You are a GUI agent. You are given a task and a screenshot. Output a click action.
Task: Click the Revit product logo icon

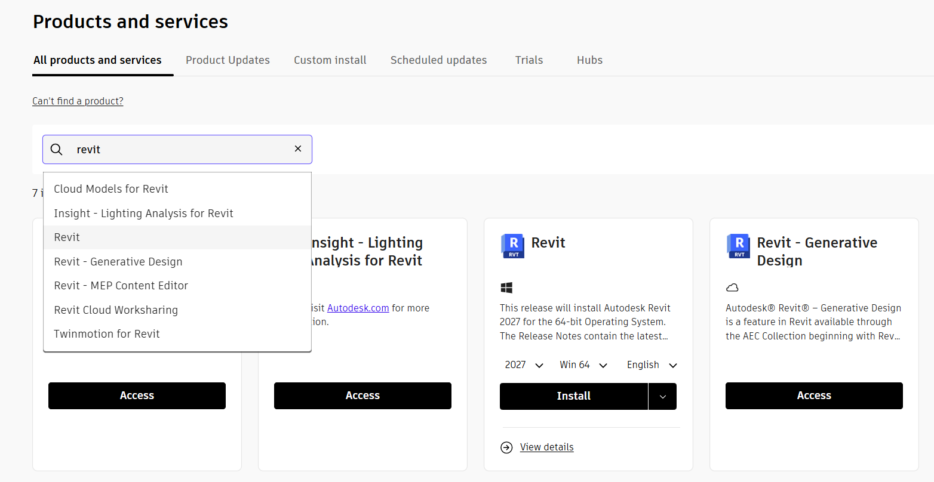(512, 246)
